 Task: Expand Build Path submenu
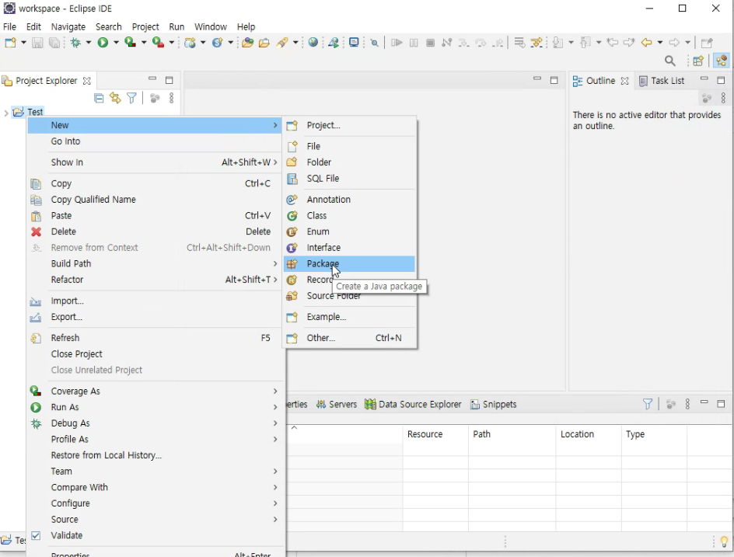click(156, 264)
